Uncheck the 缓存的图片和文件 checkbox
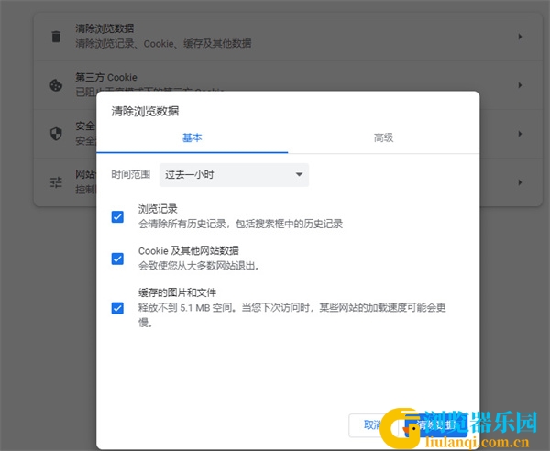 [x=117, y=308]
